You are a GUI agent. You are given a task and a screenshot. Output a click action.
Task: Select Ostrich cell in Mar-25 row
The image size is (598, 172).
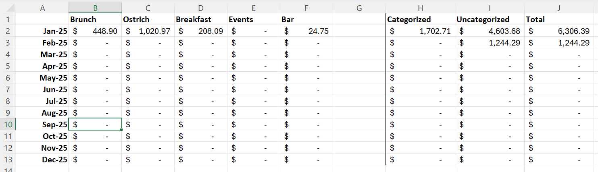(x=148, y=54)
